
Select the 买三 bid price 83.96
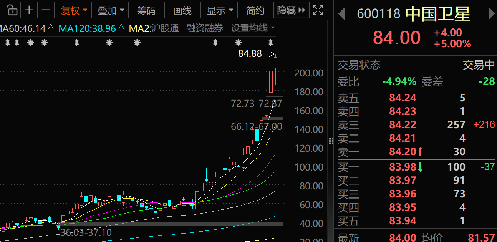tap(403, 194)
